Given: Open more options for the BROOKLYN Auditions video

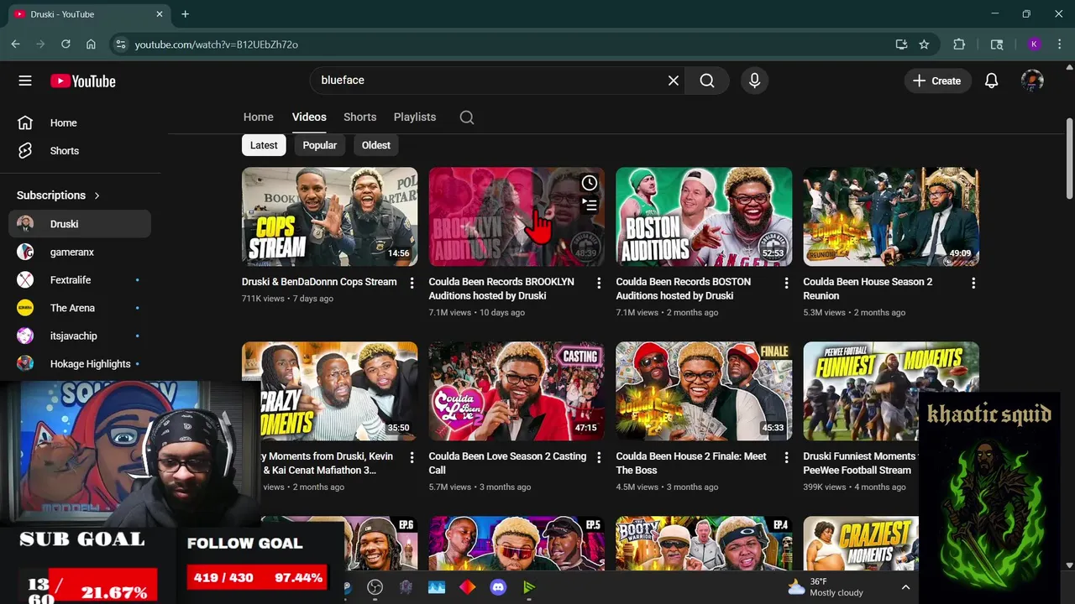Looking at the screenshot, I should click(x=599, y=284).
